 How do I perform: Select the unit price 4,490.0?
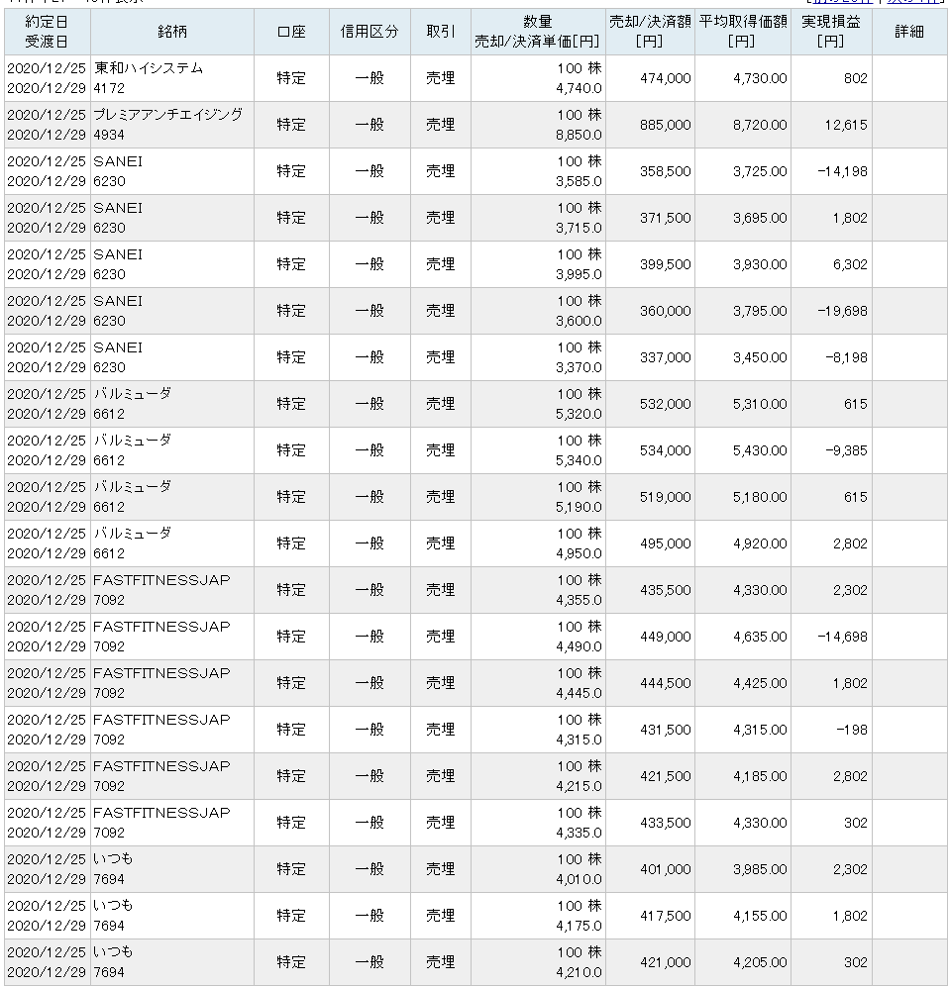579,647
